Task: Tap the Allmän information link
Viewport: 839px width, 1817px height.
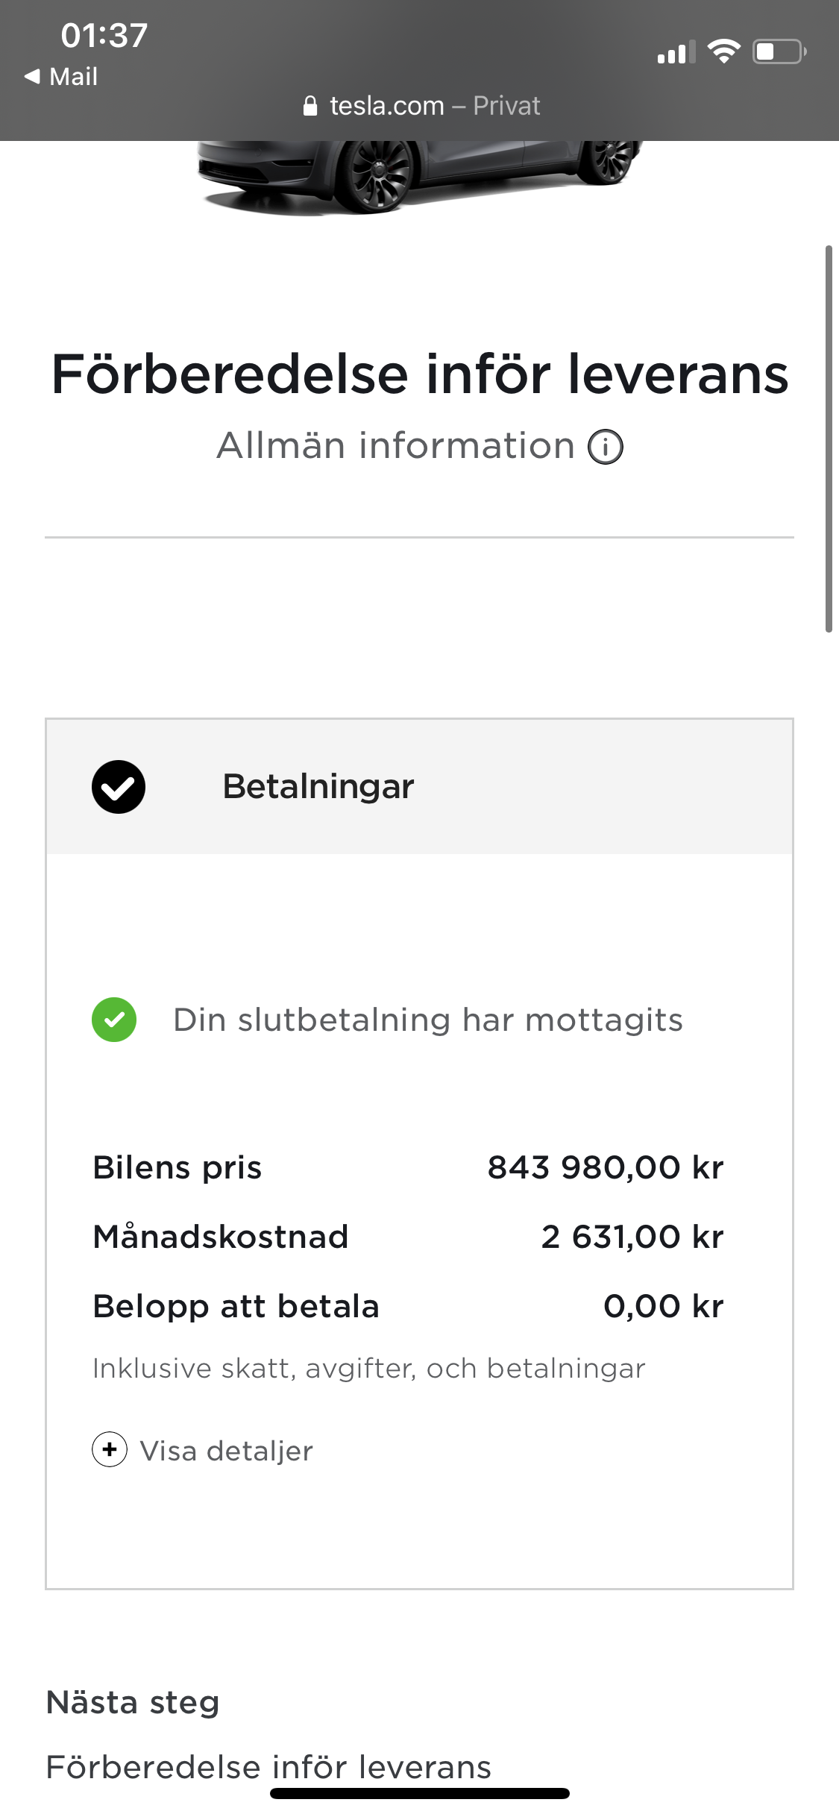Action: pyautogui.click(x=395, y=446)
